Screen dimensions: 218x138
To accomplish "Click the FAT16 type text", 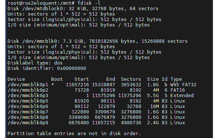I will coord(178,90).
